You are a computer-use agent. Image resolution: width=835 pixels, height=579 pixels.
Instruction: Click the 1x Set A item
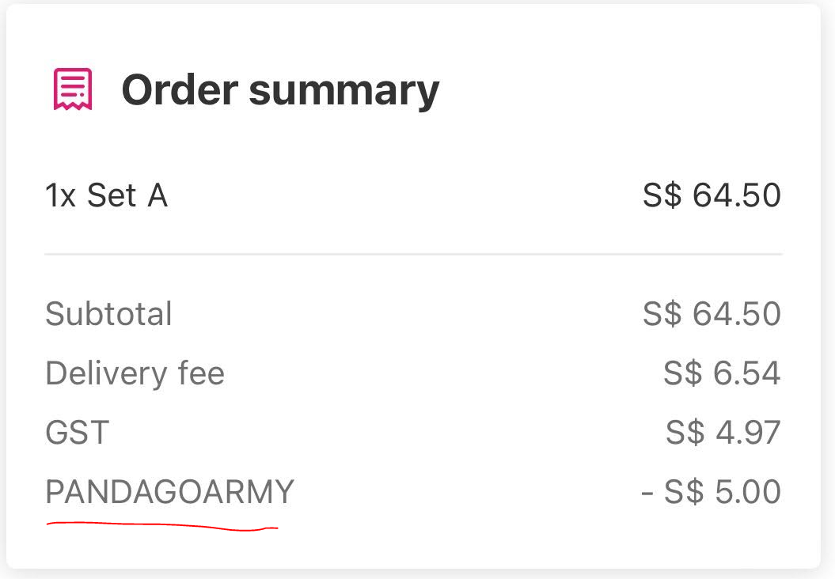(x=107, y=195)
